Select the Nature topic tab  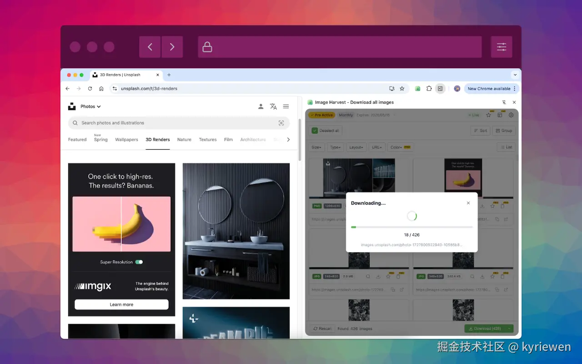point(184,140)
